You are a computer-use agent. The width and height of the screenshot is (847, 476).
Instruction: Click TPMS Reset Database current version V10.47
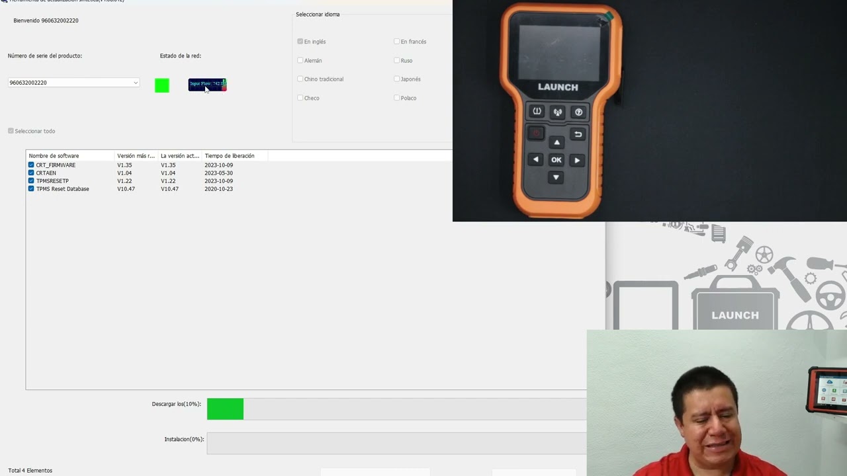pyautogui.click(x=169, y=189)
